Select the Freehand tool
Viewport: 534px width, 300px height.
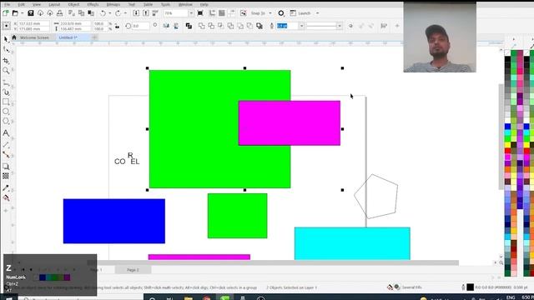click(x=6, y=82)
